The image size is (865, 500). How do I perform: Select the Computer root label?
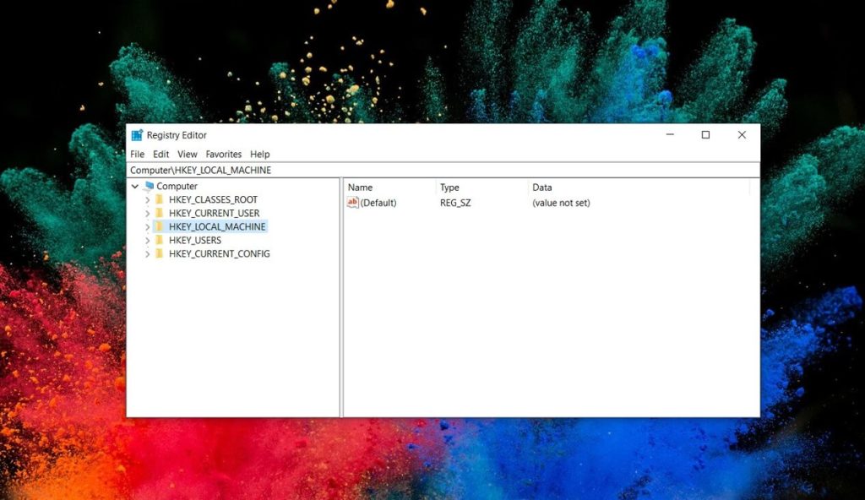pos(177,186)
